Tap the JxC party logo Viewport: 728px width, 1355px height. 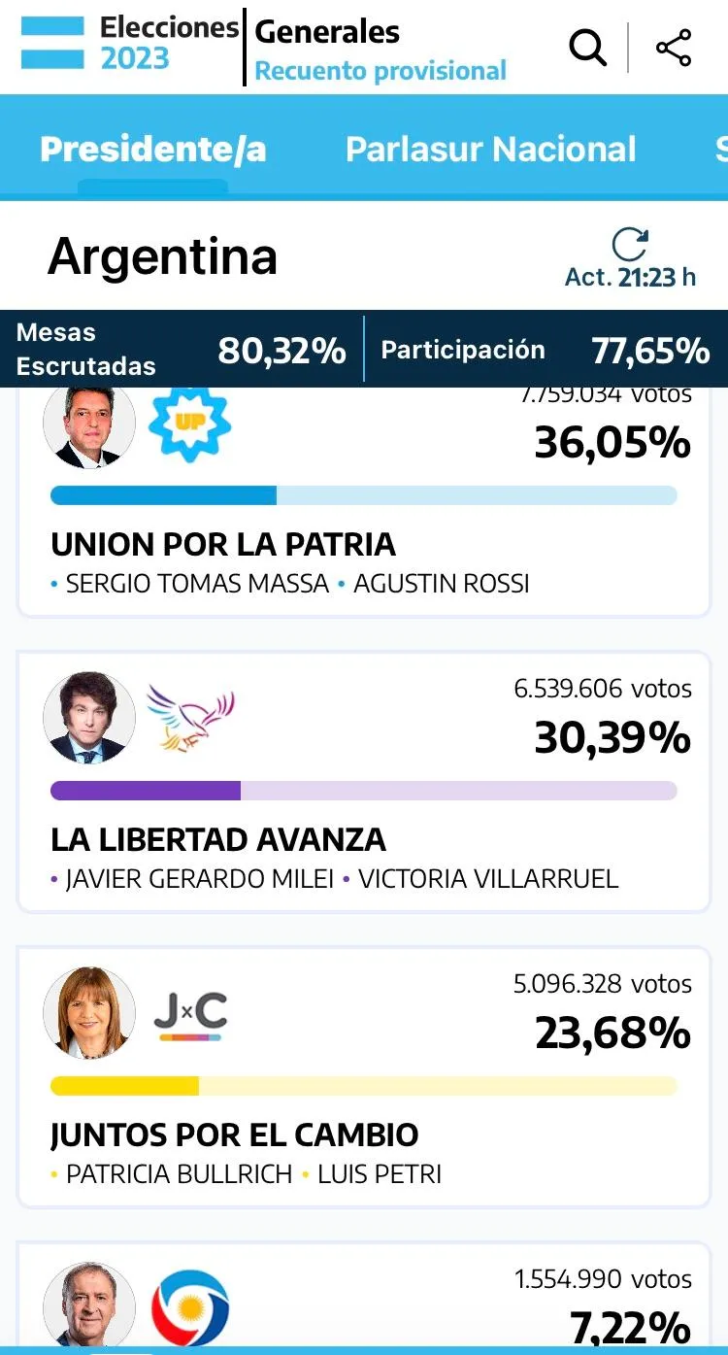(190, 1016)
